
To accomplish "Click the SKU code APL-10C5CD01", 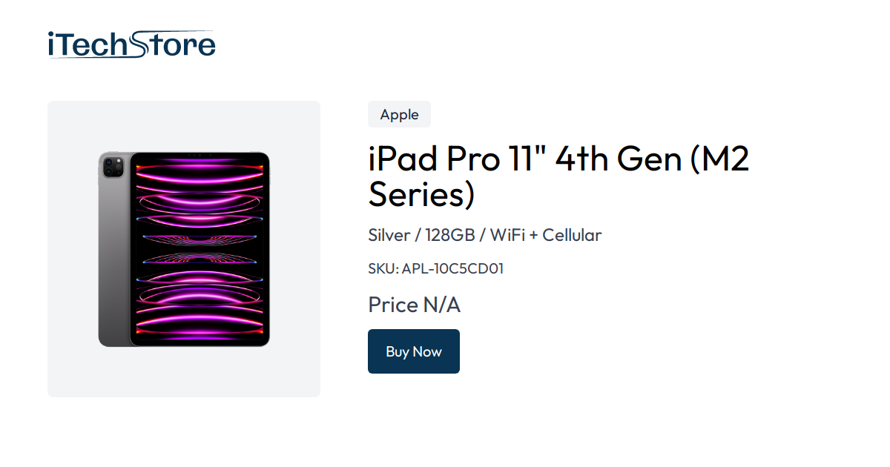I will click(452, 268).
